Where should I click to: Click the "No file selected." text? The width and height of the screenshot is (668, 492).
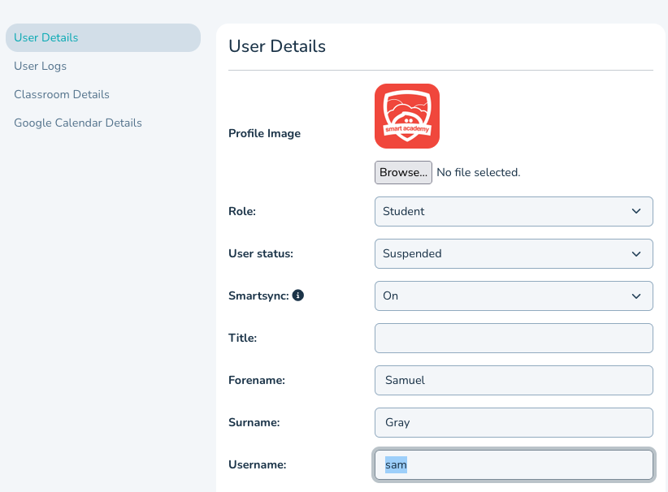(x=478, y=172)
